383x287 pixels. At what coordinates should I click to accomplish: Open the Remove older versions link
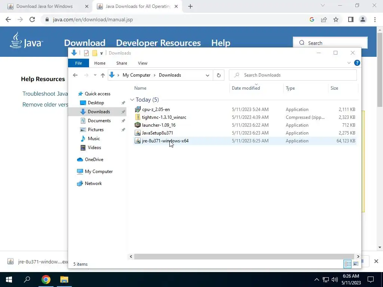[45, 105]
